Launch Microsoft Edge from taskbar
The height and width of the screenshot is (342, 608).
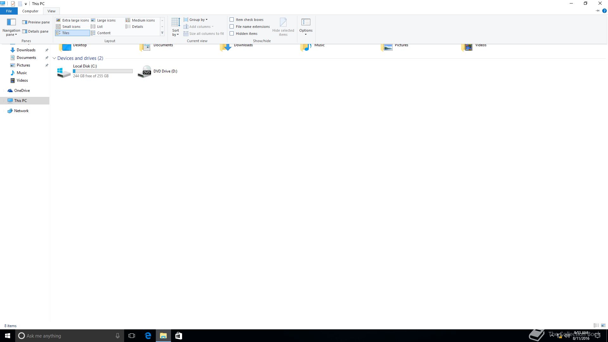click(x=148, y=336)
